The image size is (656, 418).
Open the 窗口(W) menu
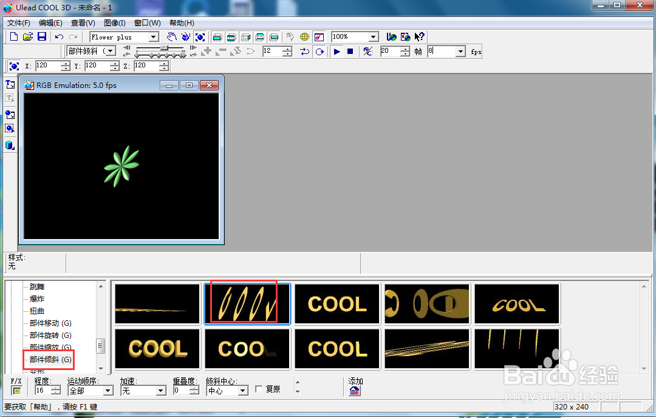tap(147, 23)
